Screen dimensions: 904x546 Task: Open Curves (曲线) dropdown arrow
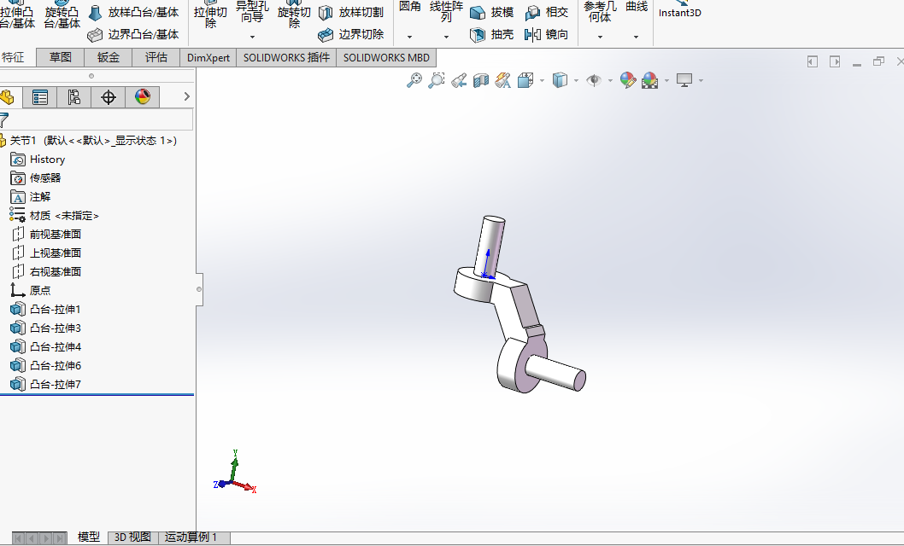[x=636, y=37]
